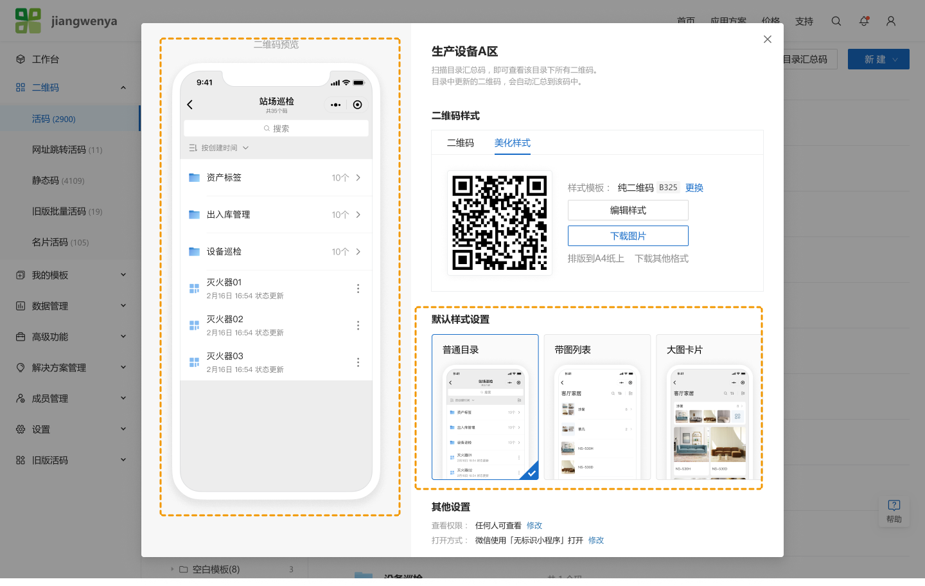The width and height of the screenshot is (925, 586).
Task: Click the 编辑样式 button
Action: (628, 210)
